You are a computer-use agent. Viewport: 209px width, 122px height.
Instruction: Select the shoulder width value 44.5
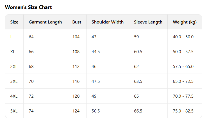coord(96,52)
